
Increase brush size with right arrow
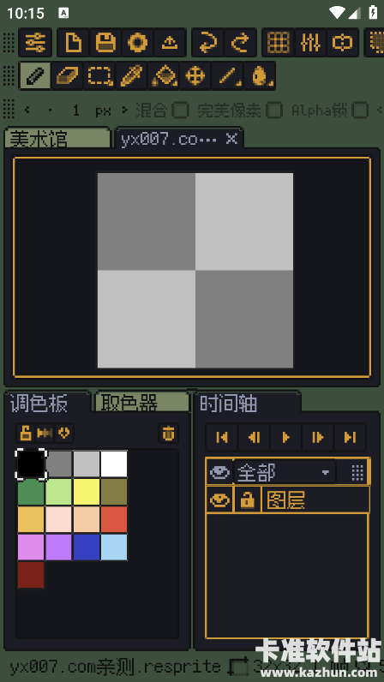tap(125, 110)
